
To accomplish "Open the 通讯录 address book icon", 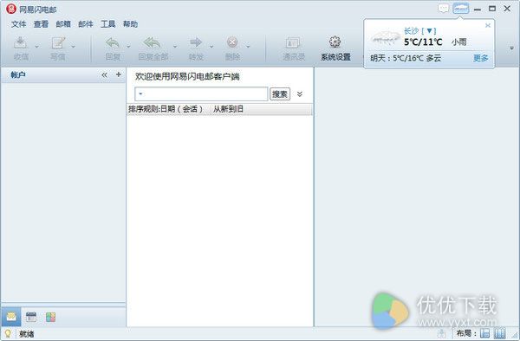I will tap(293, 42).
